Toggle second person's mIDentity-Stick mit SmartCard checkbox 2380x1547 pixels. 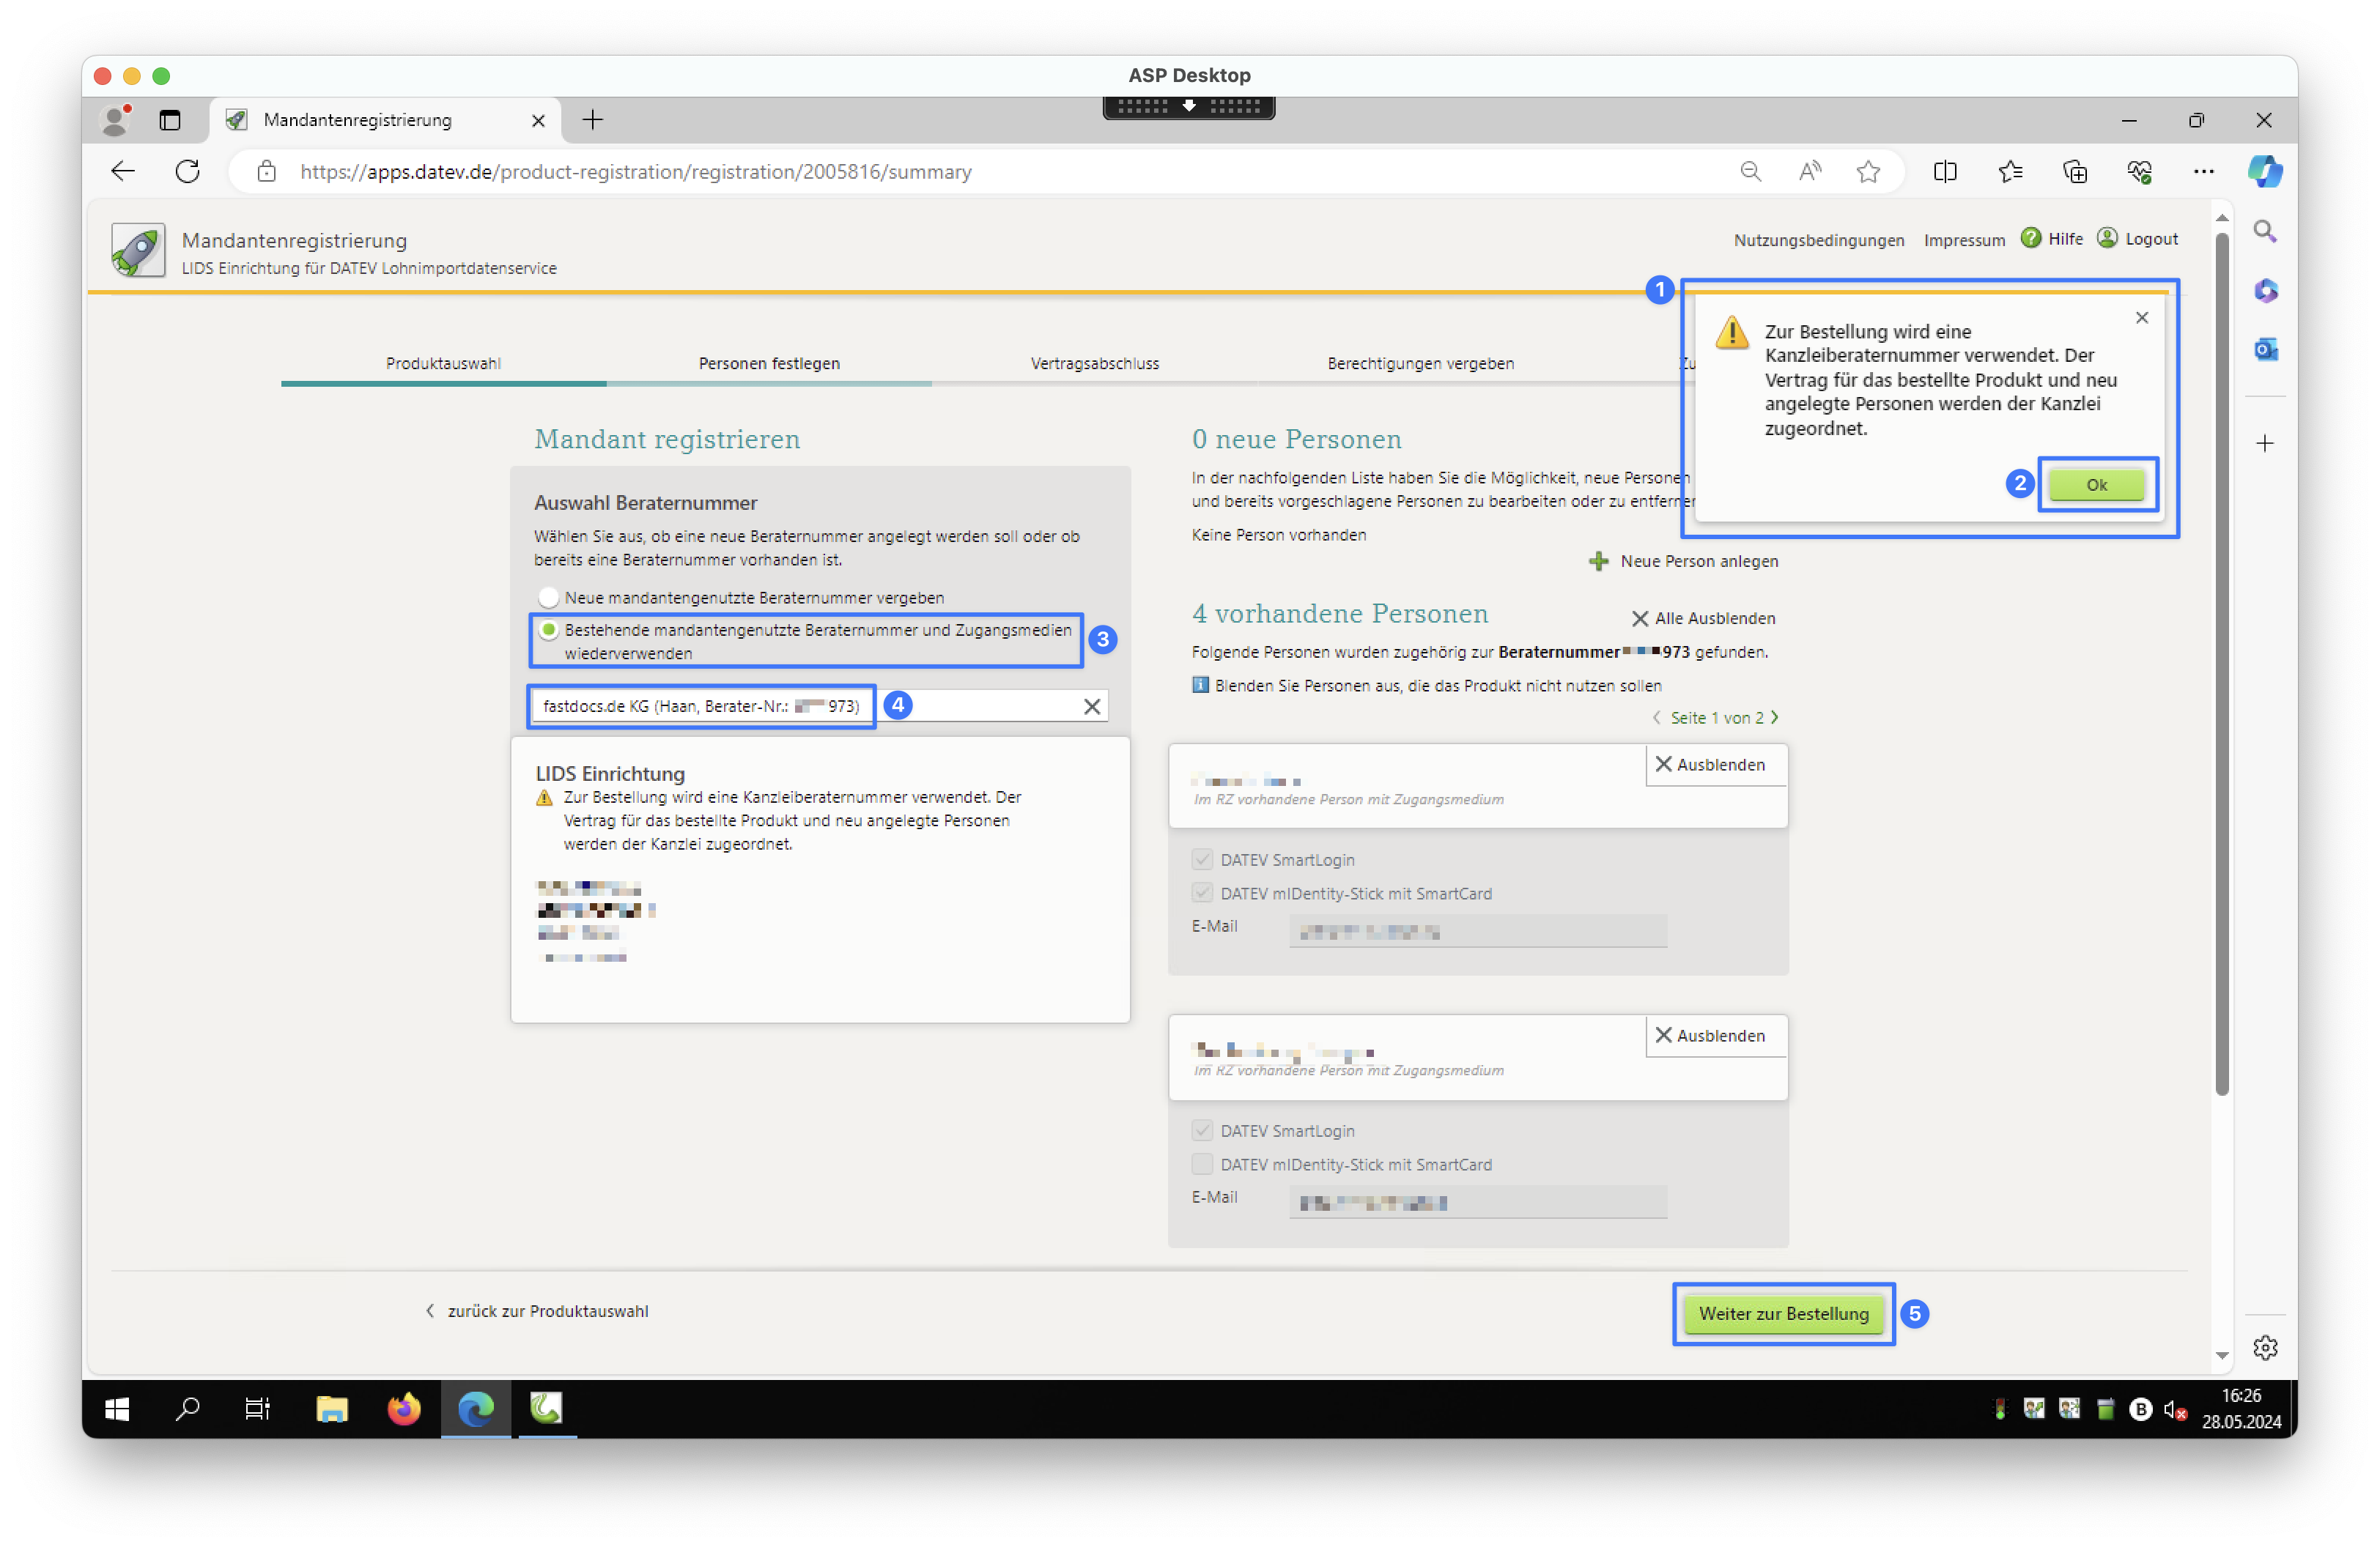pos(1202,1164)
